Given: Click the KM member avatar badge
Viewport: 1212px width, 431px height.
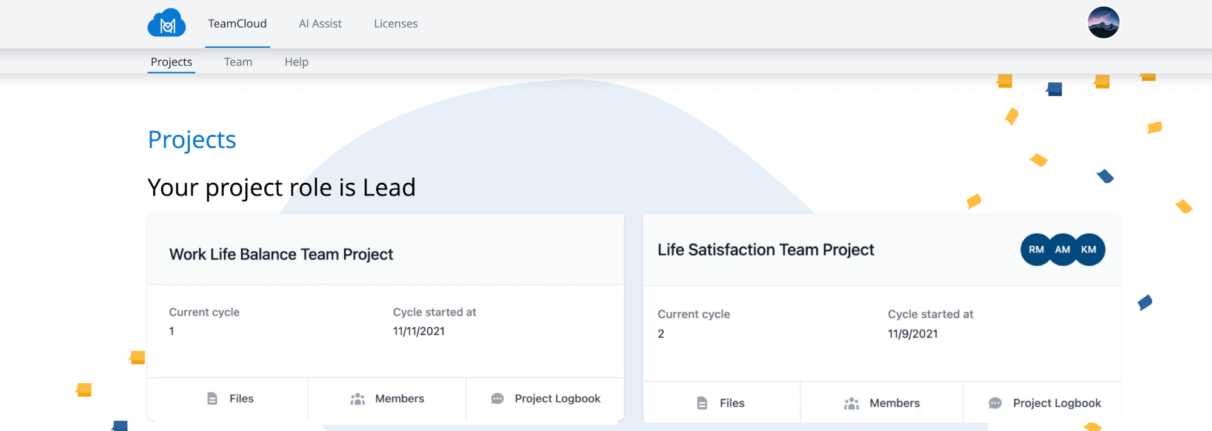Looking at the screenshot, I should [x=1089, y=250].
